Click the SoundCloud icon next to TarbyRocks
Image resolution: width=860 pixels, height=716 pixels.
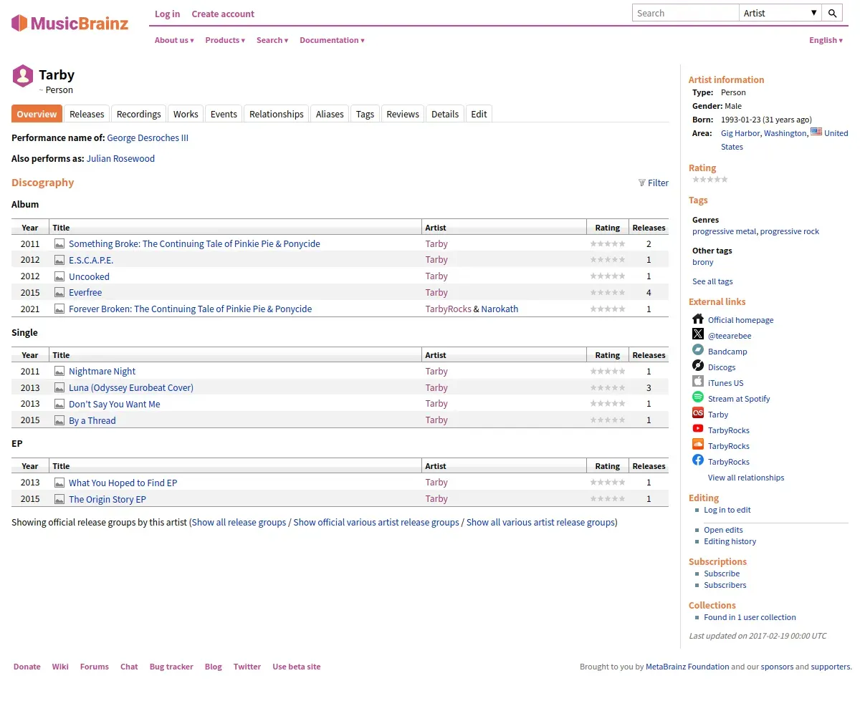(698, 445)
